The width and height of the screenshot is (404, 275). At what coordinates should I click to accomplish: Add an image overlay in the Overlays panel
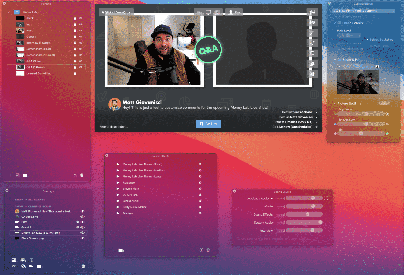point(14,260)
